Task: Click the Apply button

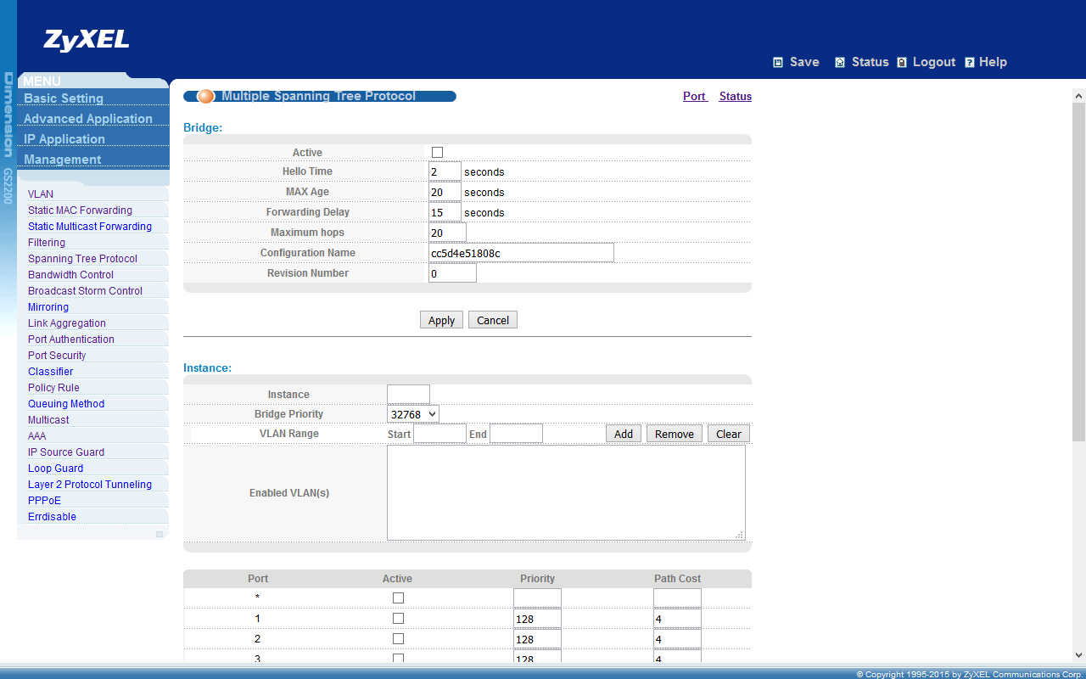Action: pyautogui.click(x=441, y=320)
